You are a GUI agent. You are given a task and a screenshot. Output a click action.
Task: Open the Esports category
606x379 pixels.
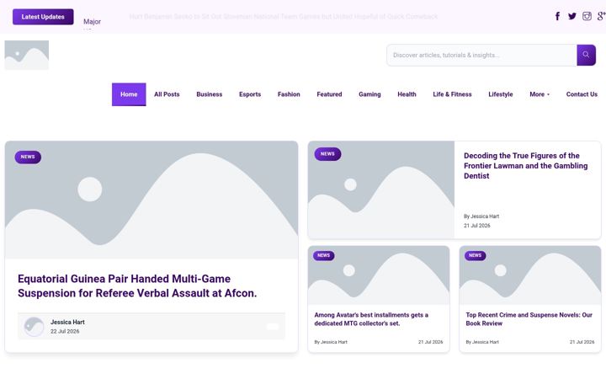point(250,94)
